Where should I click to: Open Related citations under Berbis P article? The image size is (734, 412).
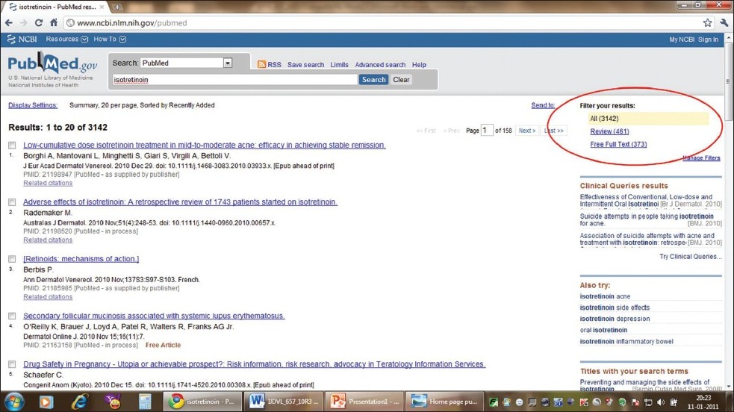click(x=48, y=297)
